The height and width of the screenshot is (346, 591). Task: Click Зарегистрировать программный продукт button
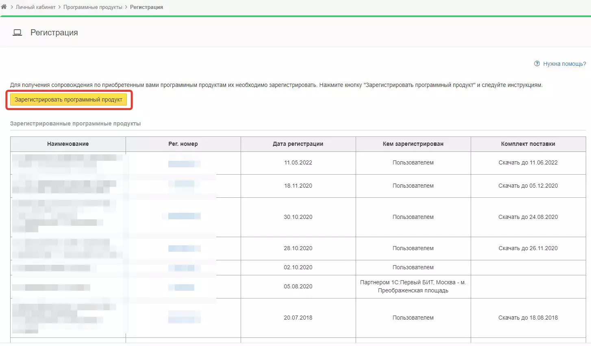68,99
